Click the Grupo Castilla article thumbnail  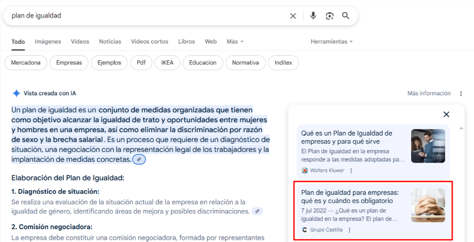428,205
